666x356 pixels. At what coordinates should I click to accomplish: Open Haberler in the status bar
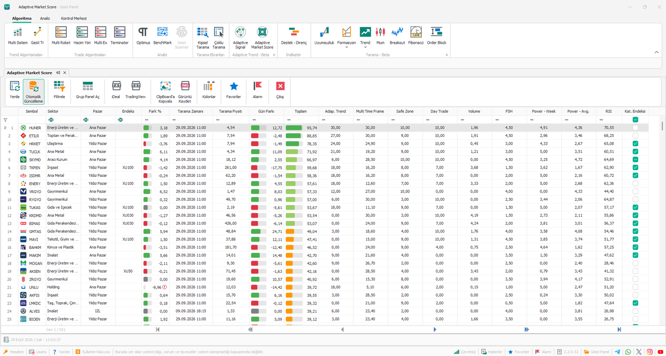491,352
